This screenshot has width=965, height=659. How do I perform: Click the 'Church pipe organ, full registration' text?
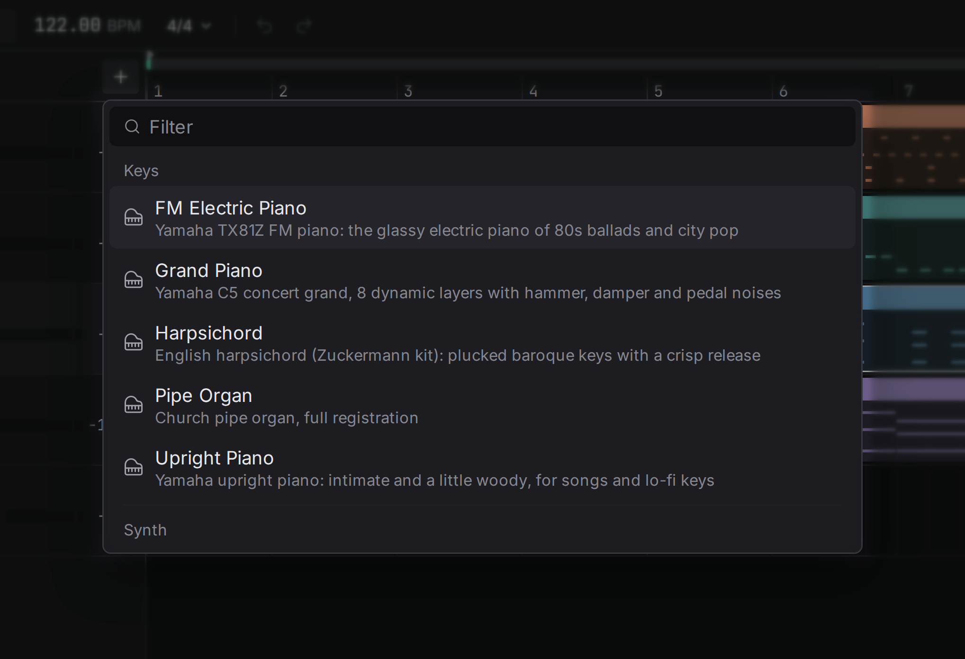click(287, 418)
